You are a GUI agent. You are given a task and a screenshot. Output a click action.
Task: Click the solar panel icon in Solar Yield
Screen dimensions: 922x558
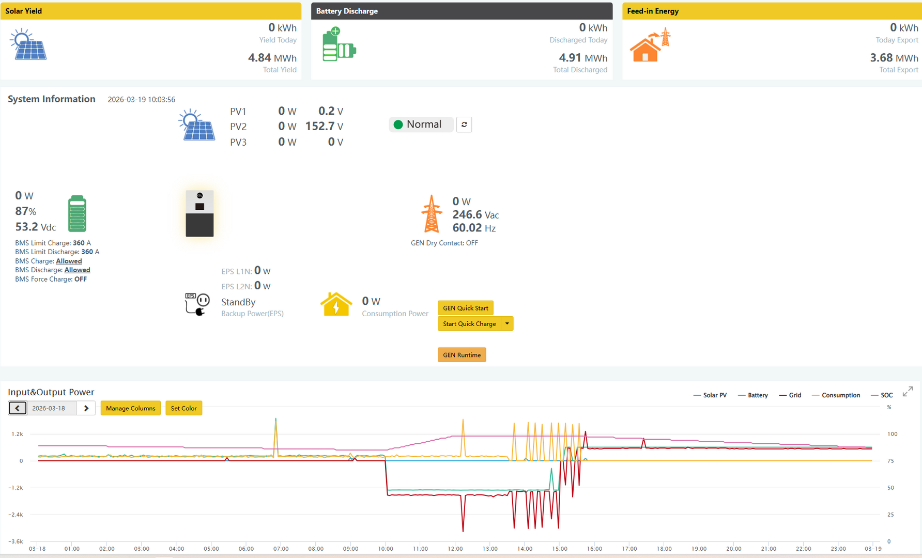[28, 45]
